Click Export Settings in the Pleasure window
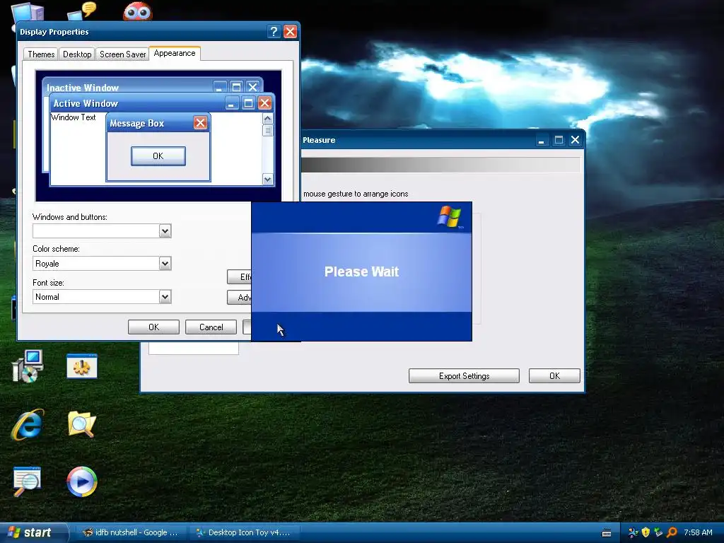The width and height of the screenshot is (724, 543). point(464,376)
